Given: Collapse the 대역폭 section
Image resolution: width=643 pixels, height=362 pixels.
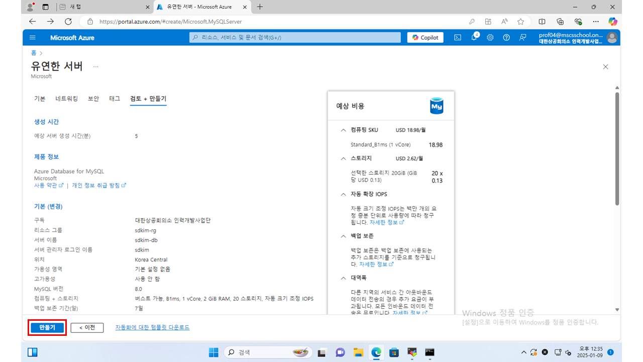Looking at the screenshot, I should pos(344,278).
